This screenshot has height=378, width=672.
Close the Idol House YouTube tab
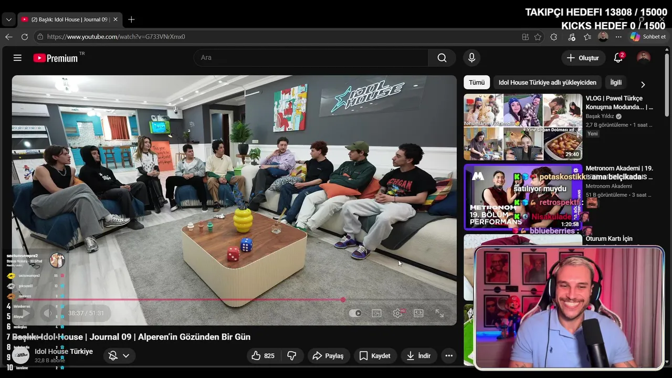pyautogui.click(x=115, y=19)
